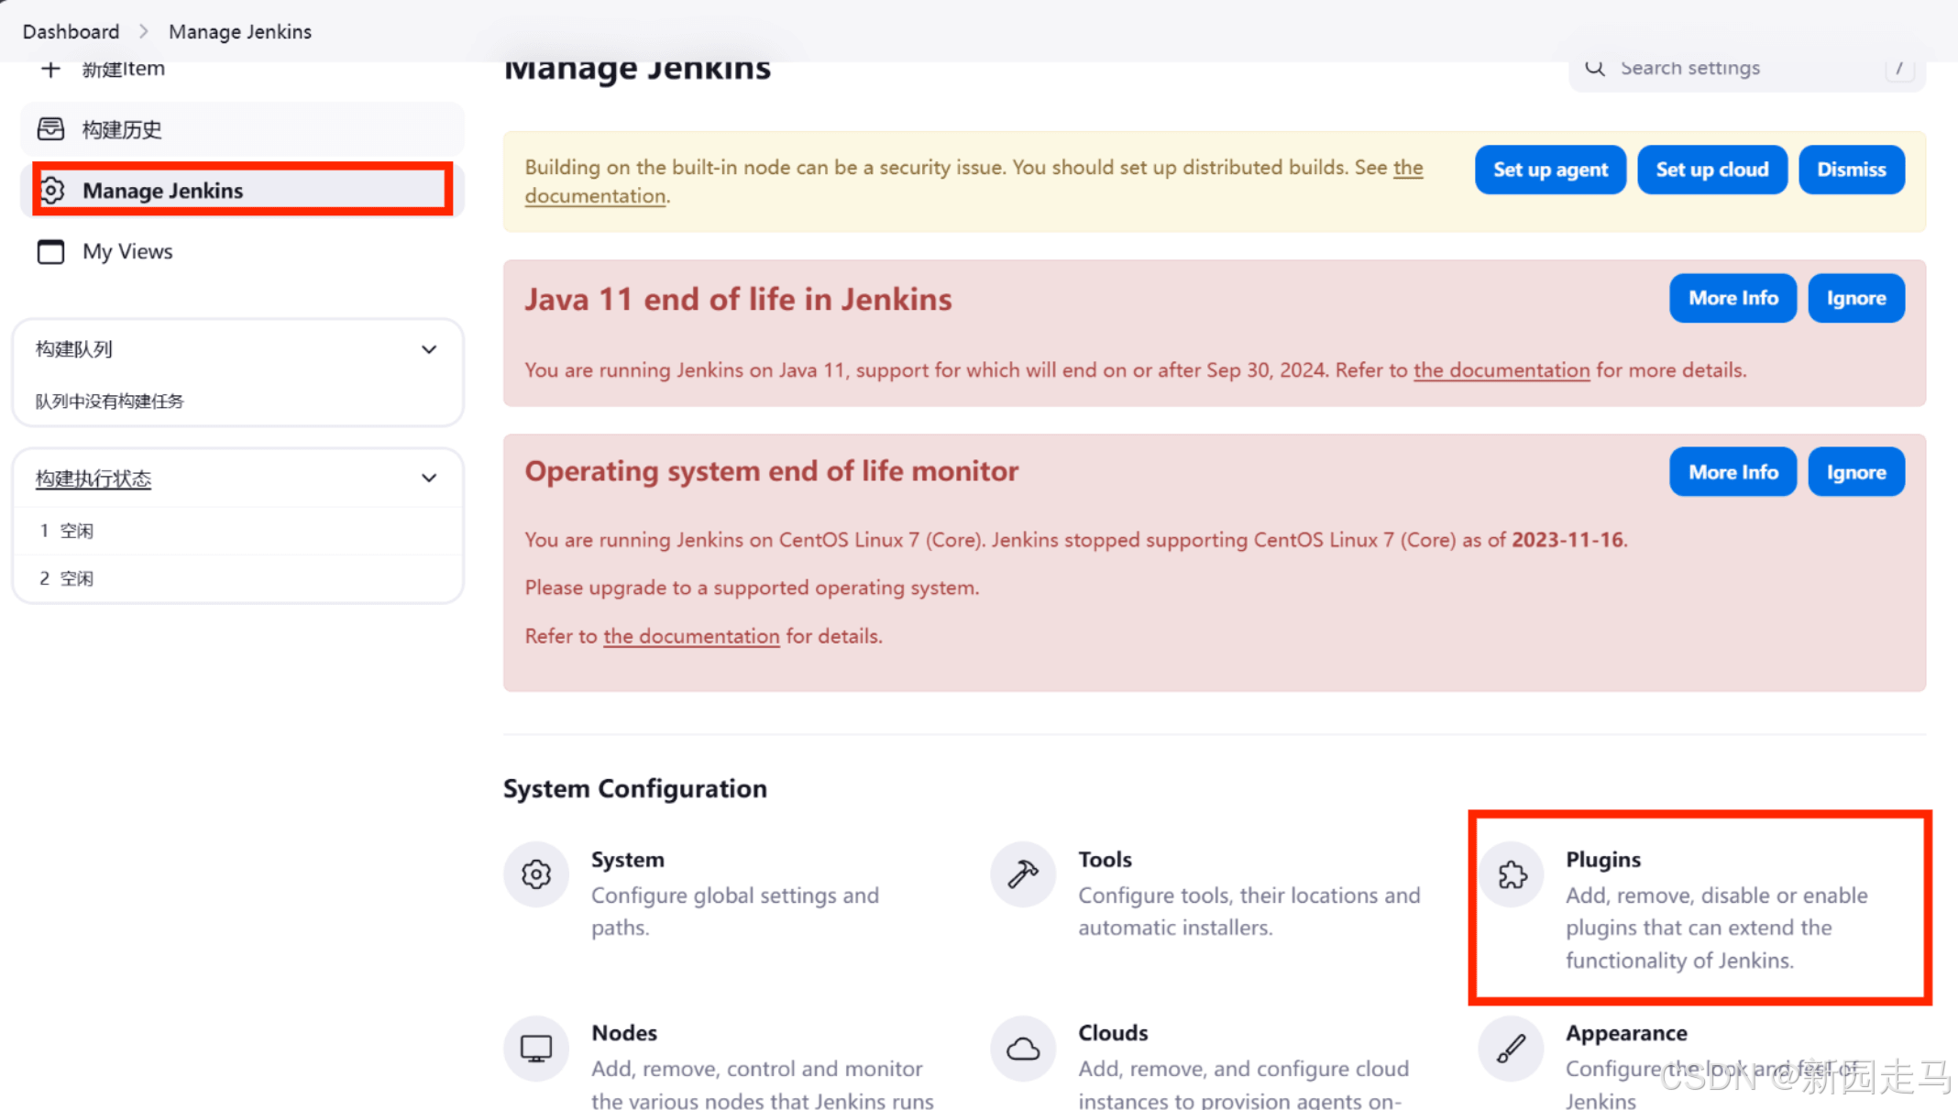
Task: Open My Views in the sidebar
Action: point(242,251)
